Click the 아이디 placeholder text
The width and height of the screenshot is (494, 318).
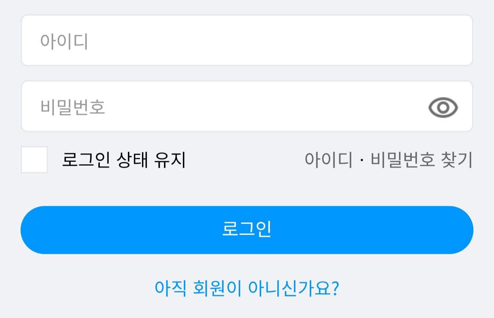click(64, 41)
